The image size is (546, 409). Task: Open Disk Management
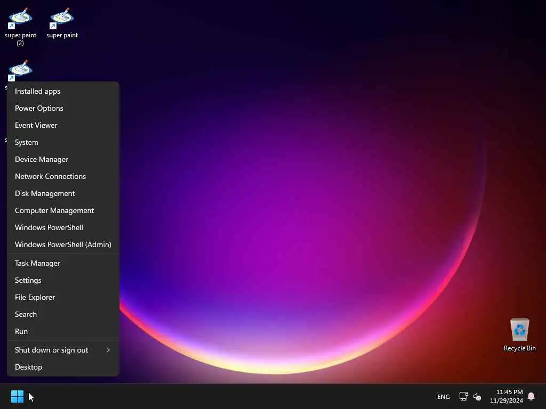click(63, 193)
